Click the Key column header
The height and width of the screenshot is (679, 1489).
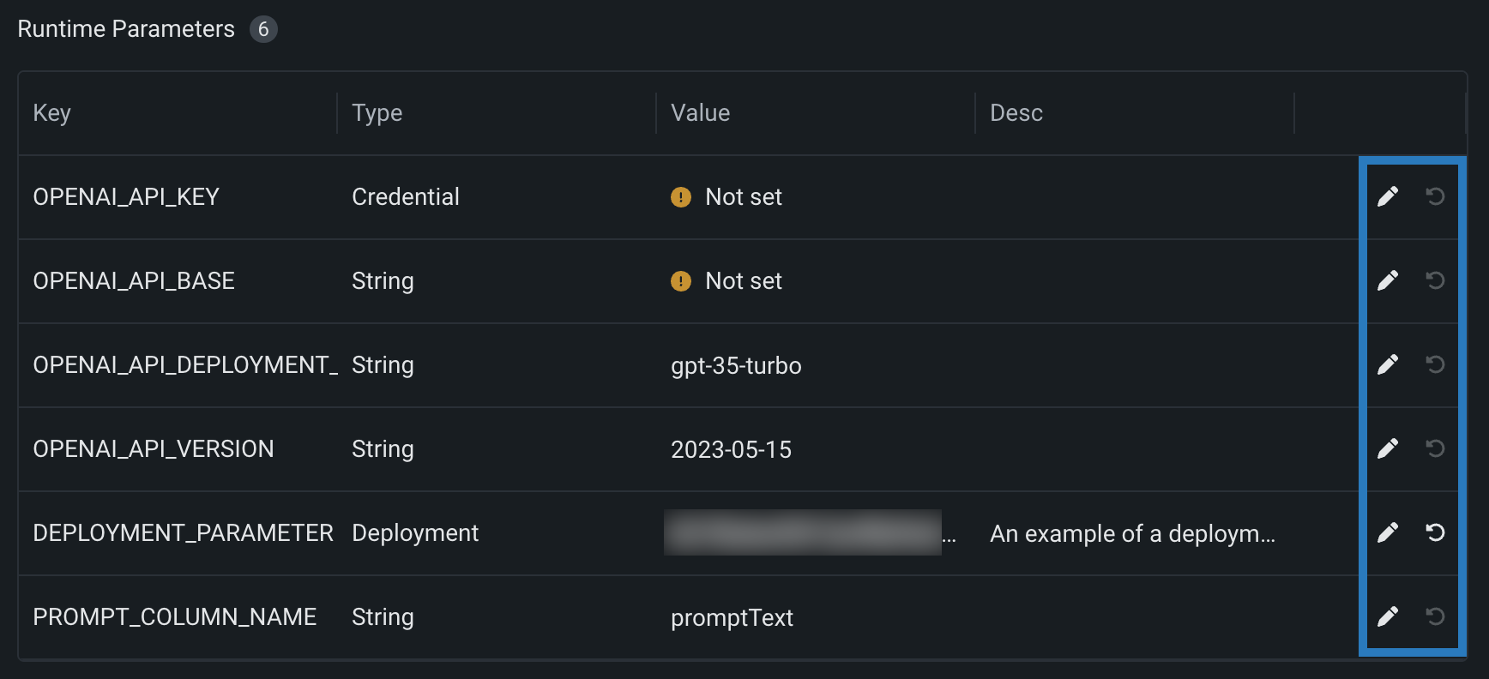pyautogui.click(x=52, y=113)
